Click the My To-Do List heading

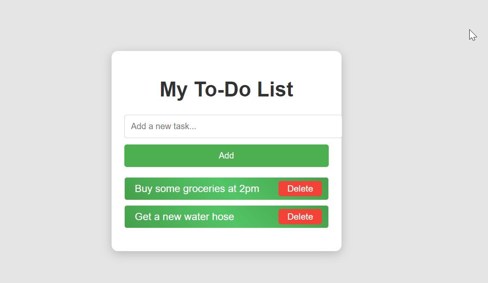coord(226,89)
